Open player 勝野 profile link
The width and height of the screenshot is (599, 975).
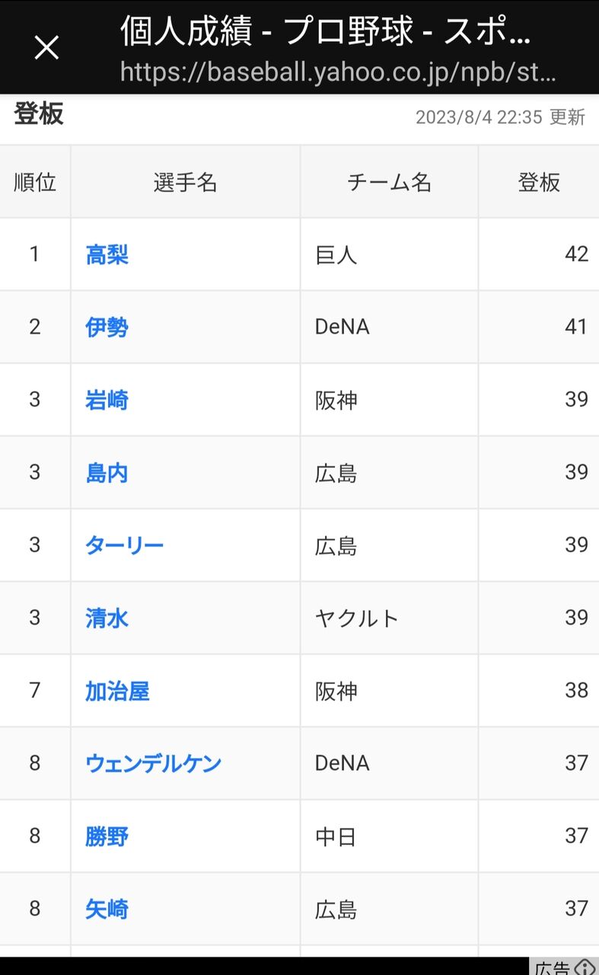(x=107, y=836)
